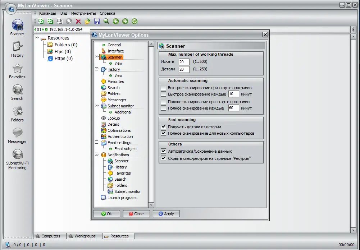The image size is (360, 250).
Task: Click the green back arrow toolbar icon
Action: coord(116,21)
